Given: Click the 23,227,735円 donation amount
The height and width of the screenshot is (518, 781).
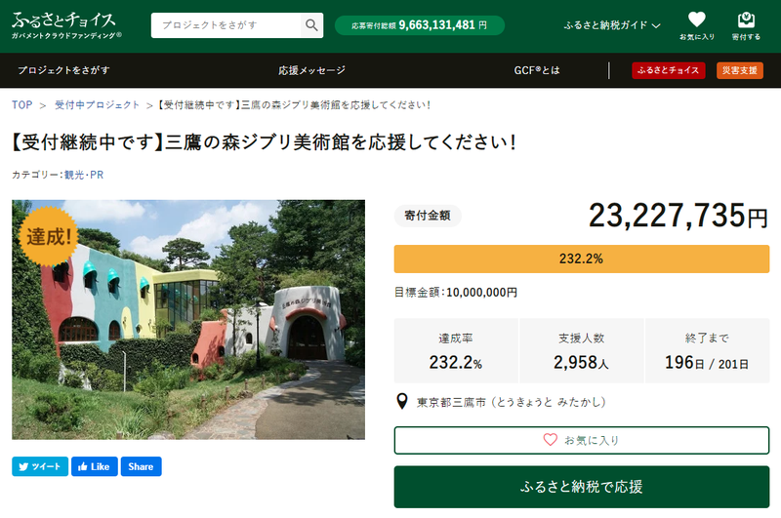Looking at the screenshot, I should pyautogui.click(x=678, y=216).
